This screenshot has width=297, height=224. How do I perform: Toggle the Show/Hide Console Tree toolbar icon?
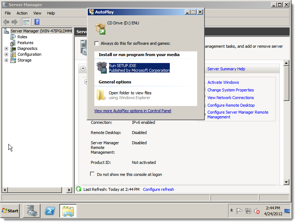click(26, 22)
